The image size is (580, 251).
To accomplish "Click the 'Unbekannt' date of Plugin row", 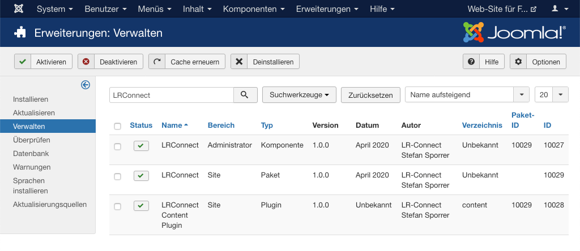I will tap(374, 205).
